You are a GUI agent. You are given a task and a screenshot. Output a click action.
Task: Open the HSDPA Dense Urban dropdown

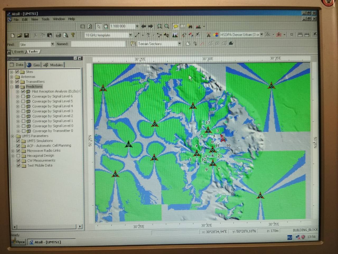pyautogui.click(x=261, y=34)
